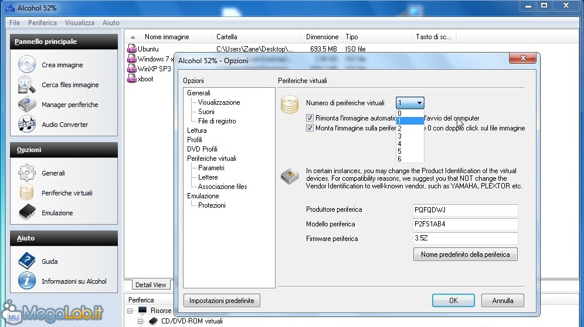Click the Periferiche virtuali disc stack icon
This screenshot has height=327, width=584.
click(27, 192)
